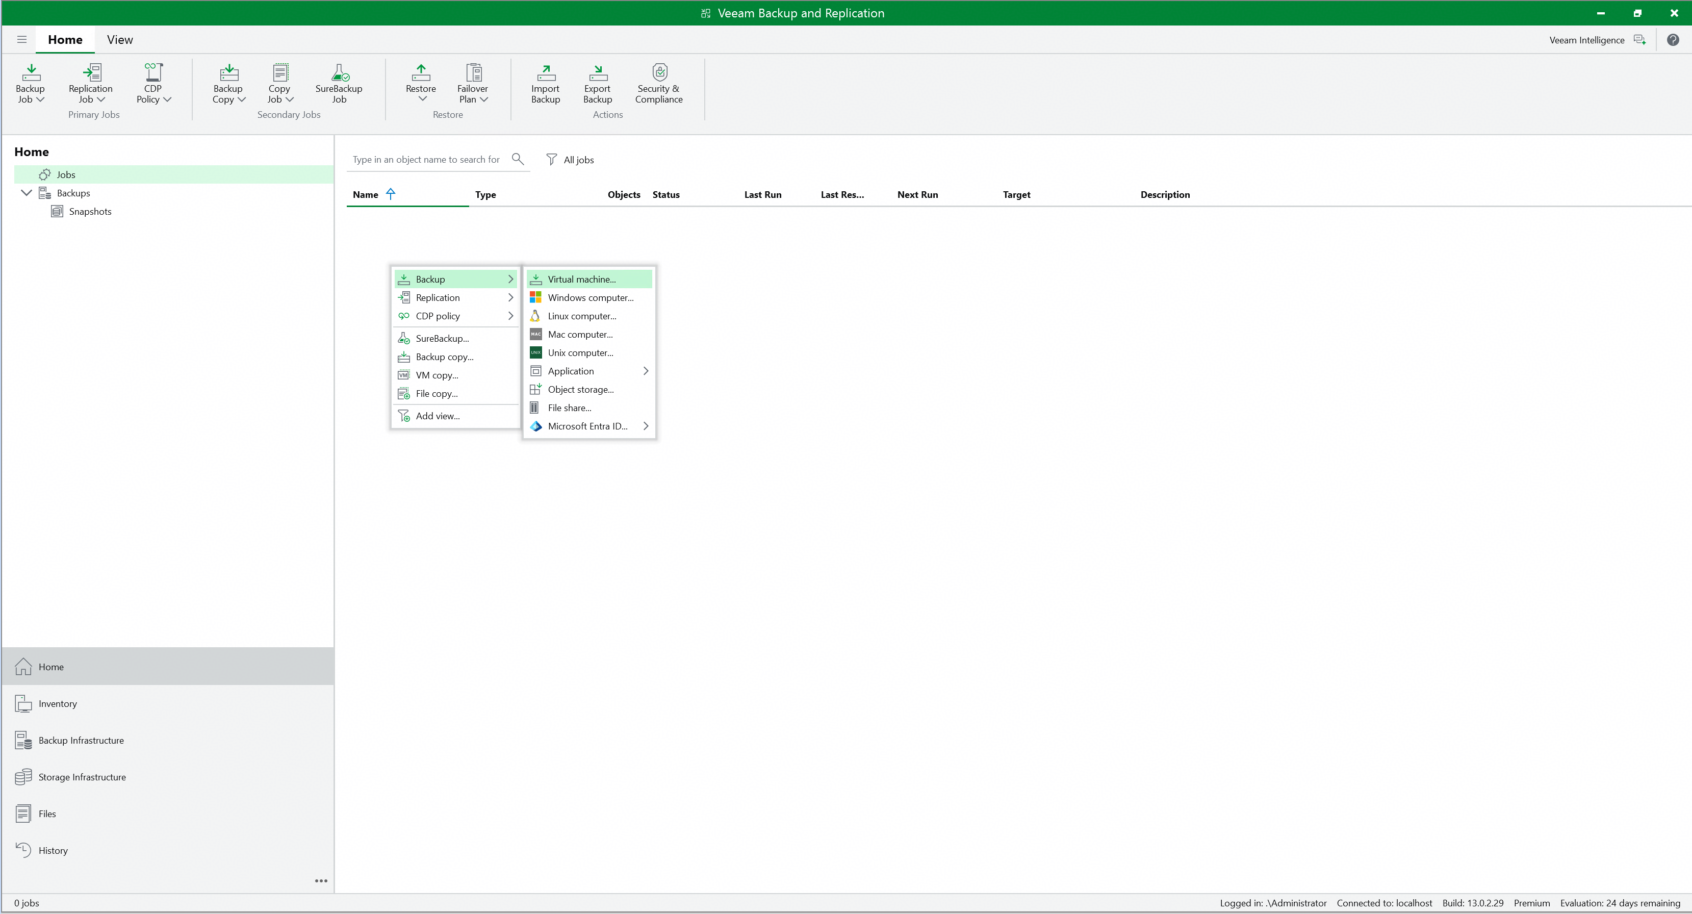This screenshot has height=914, width=1692.
Task: Switch to the View ribbon tab
Action: click(x=120, y=39)
